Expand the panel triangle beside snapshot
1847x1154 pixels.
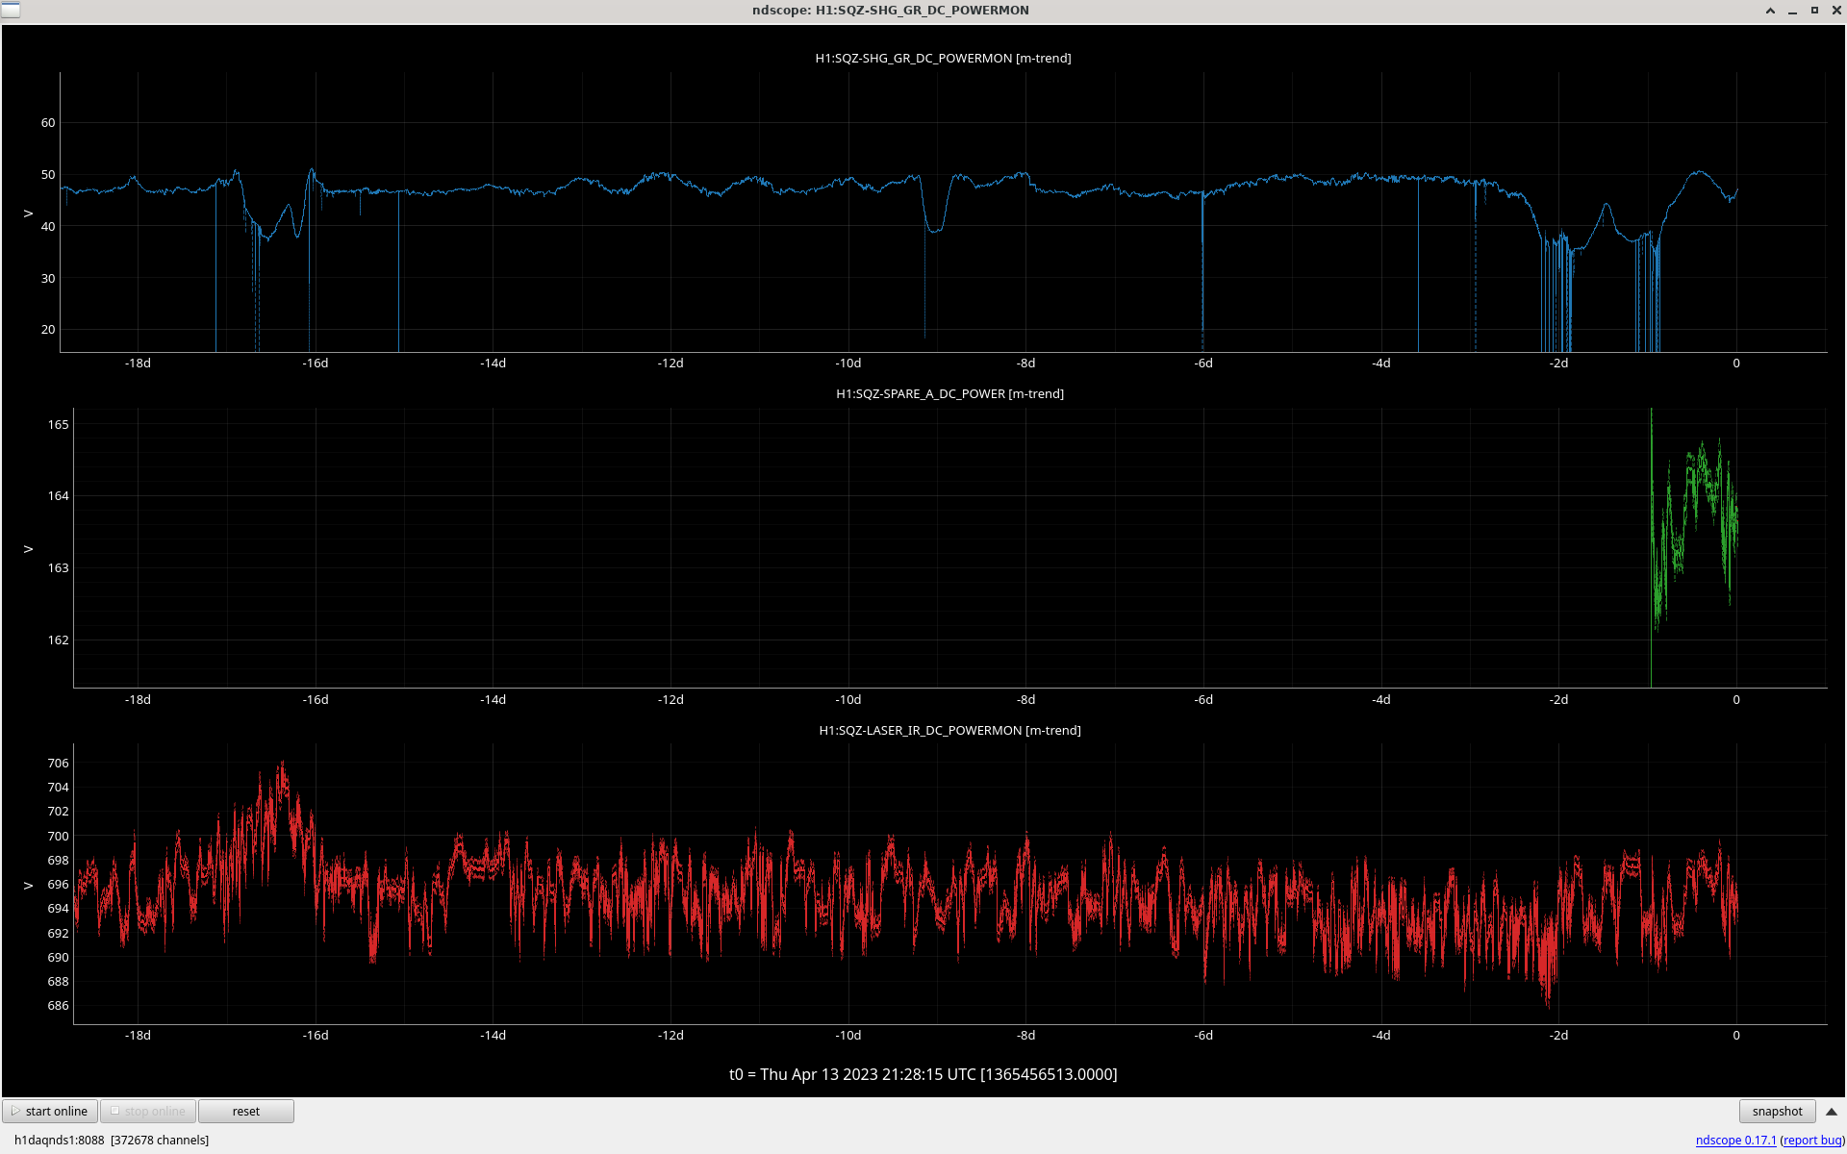1832,1111
